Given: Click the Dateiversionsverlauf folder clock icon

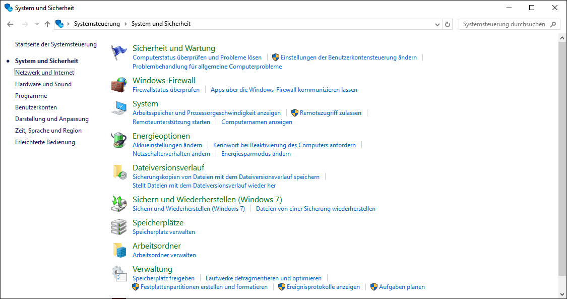Looking at the screenshot, I should point(119,172).
